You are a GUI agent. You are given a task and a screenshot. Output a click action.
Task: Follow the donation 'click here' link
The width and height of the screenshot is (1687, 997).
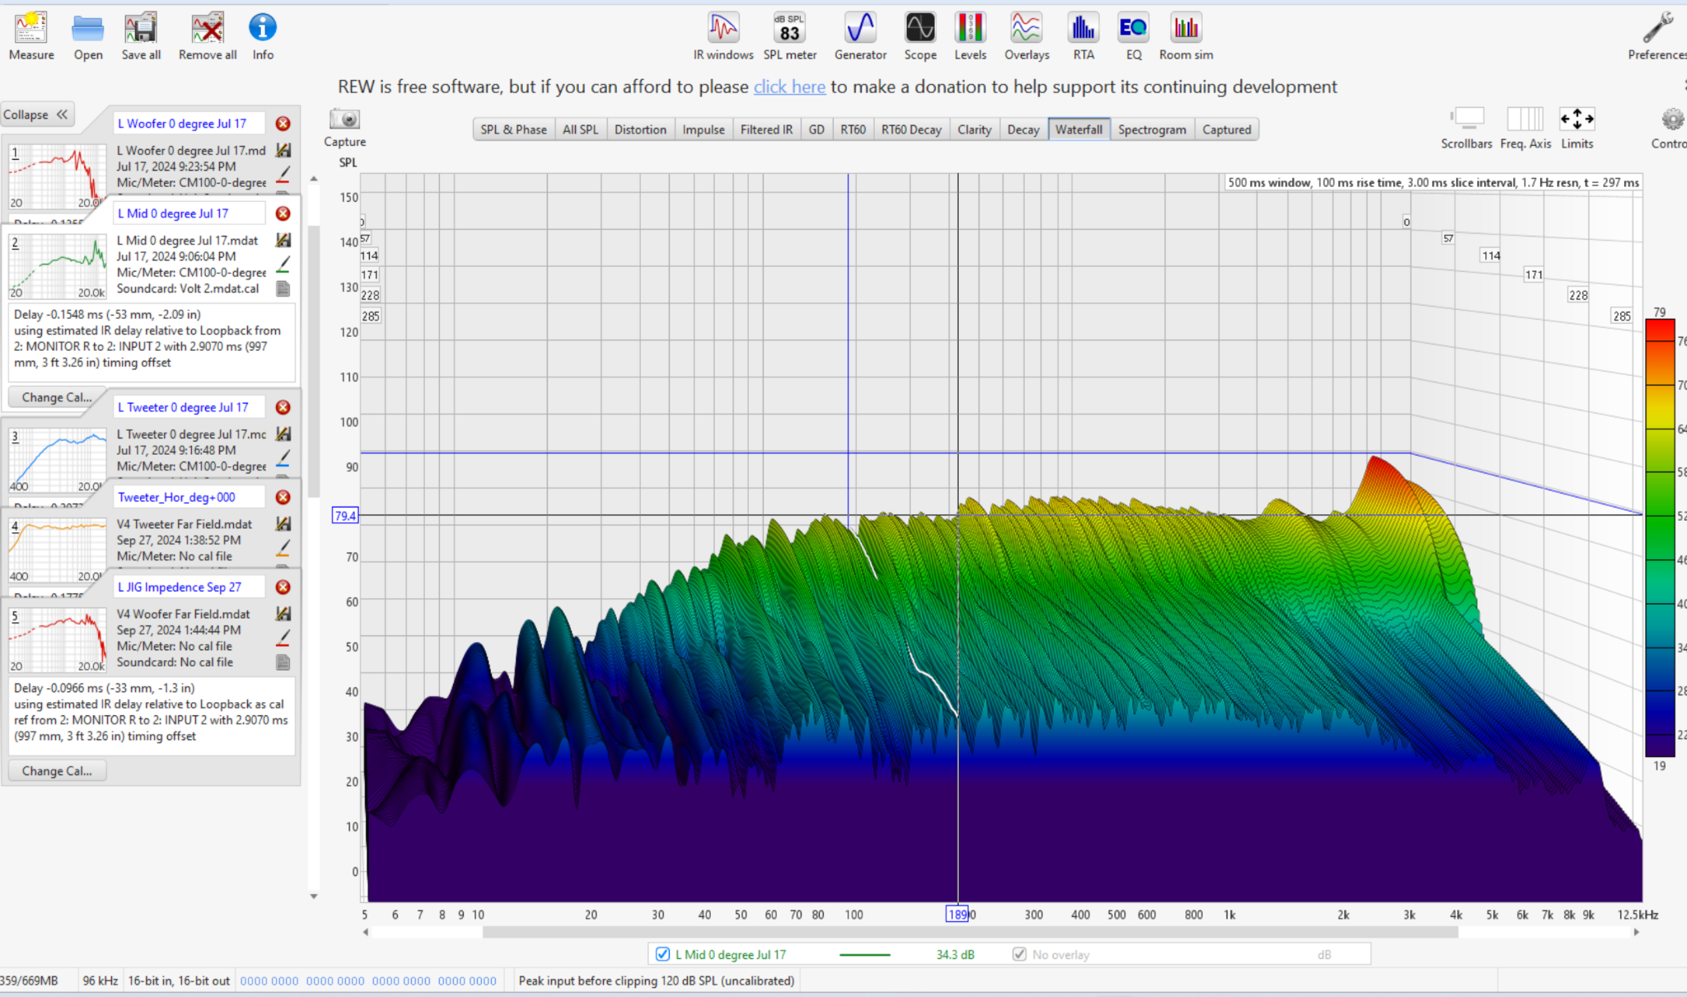pyautogui.click(x=789, y=87)
